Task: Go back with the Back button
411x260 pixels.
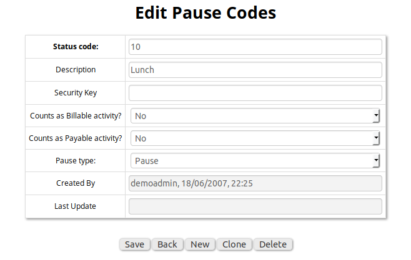Action: 167,244
